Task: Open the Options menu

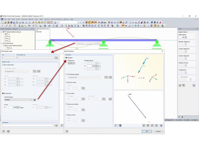Action: pos(47,19)
